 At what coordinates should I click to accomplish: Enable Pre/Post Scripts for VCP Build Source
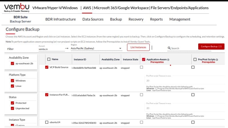[x=193, y=67]
